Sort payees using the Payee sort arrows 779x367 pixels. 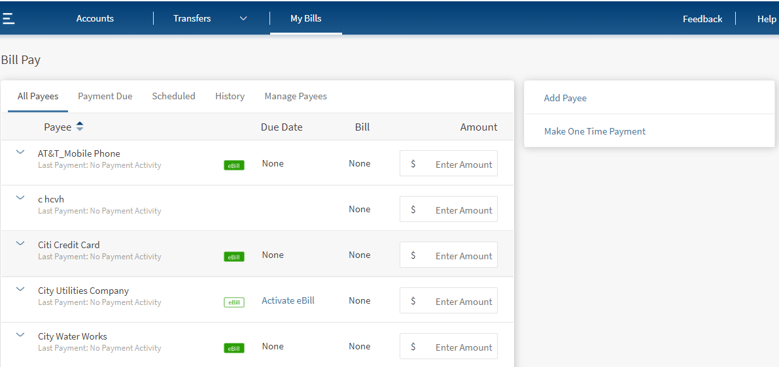coord(80,127)
